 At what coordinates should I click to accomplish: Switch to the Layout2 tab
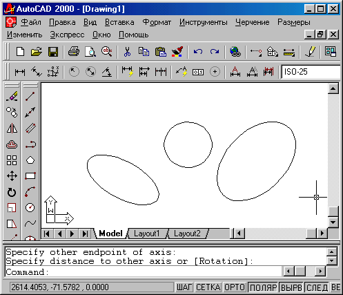tap(187, 234)
